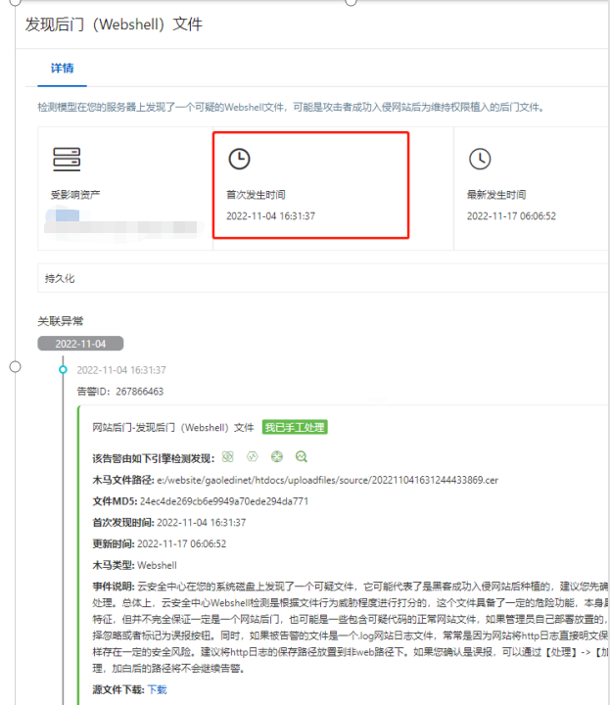Click the 告警ID 267866463 text
The image size is (610, 705).
[119, 391]
